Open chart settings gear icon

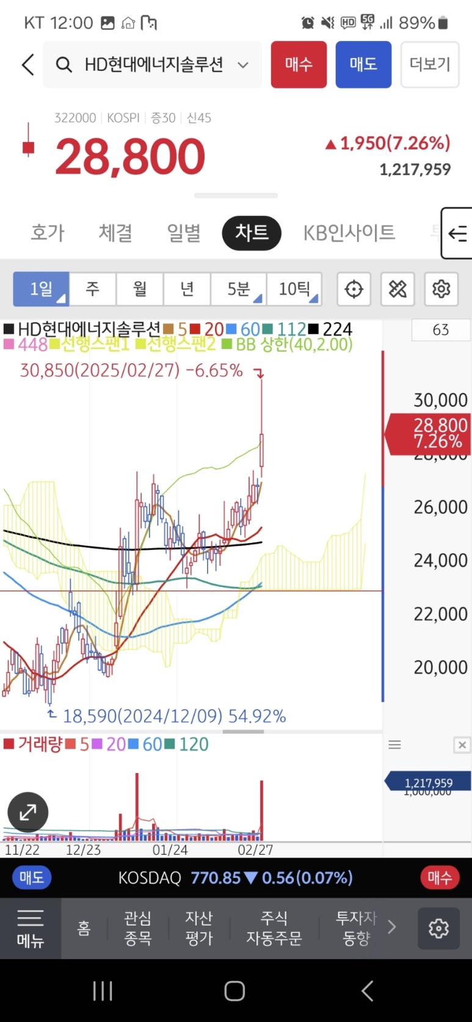(441, 289)
